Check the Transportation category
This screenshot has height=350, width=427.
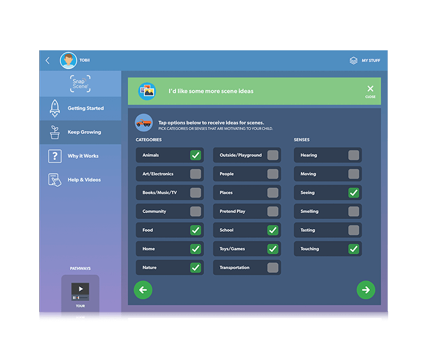(273, 268)
